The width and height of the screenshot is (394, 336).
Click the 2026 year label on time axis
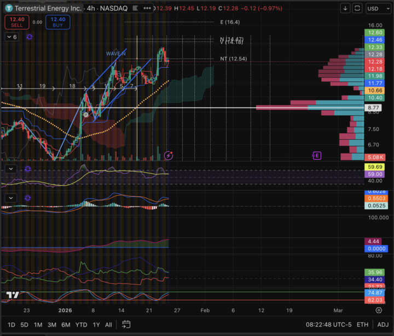click(x=65, y=310)
